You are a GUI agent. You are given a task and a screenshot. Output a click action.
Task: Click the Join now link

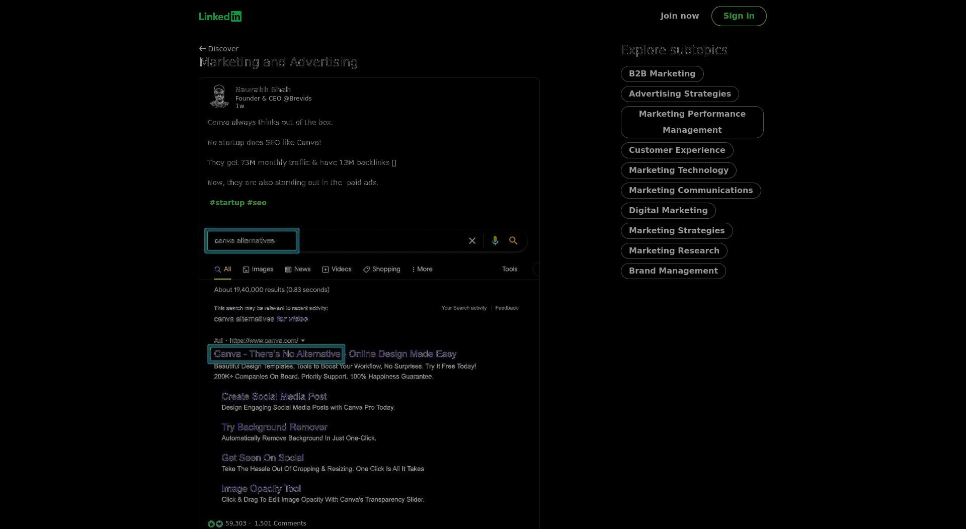point(679,16)
